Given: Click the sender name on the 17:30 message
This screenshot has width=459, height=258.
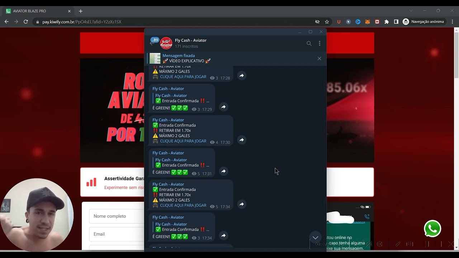Looking at the screenshot, I should tap(168, 120).
